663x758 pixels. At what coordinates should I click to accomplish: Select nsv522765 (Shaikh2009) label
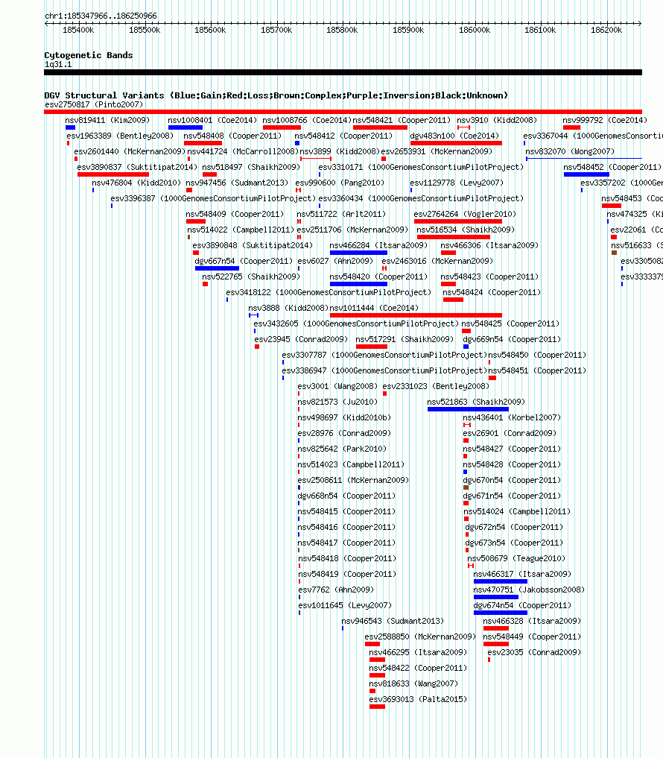[x=251, y=277]
